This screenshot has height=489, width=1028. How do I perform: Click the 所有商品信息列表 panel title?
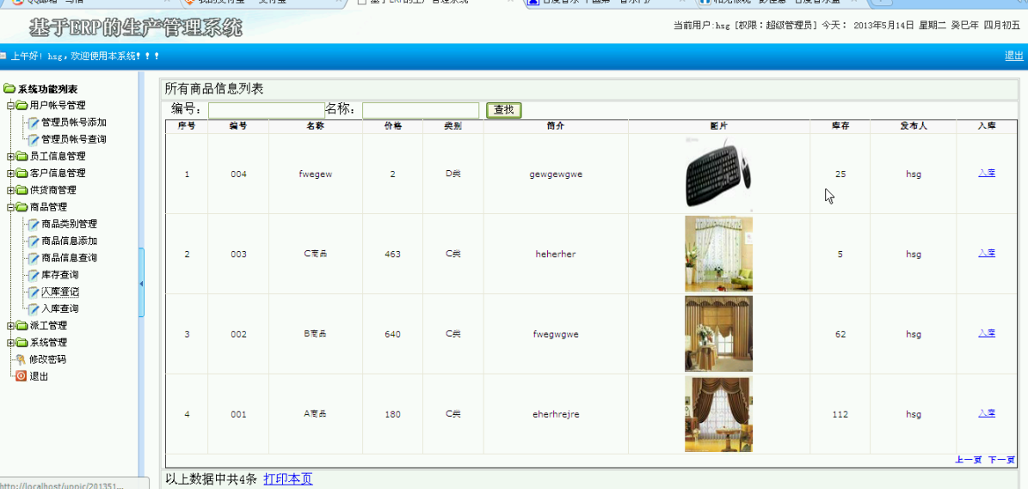click(214, 89)
